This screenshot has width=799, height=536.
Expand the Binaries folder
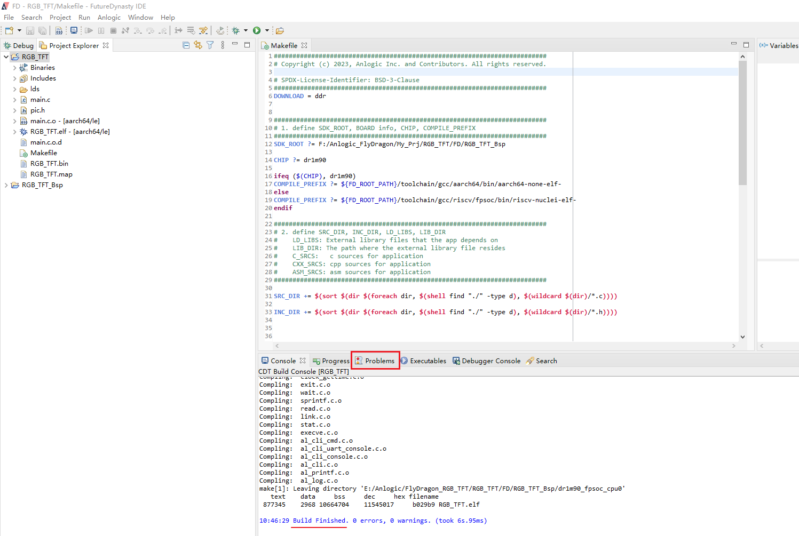tap(14, 68)
